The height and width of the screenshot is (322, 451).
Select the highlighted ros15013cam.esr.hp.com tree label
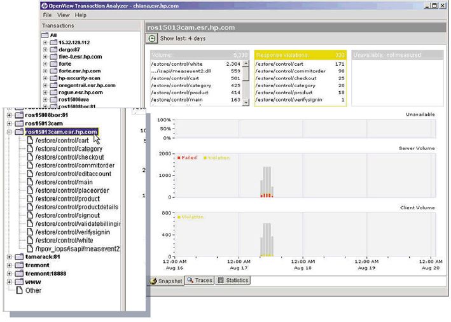[61, 132]
